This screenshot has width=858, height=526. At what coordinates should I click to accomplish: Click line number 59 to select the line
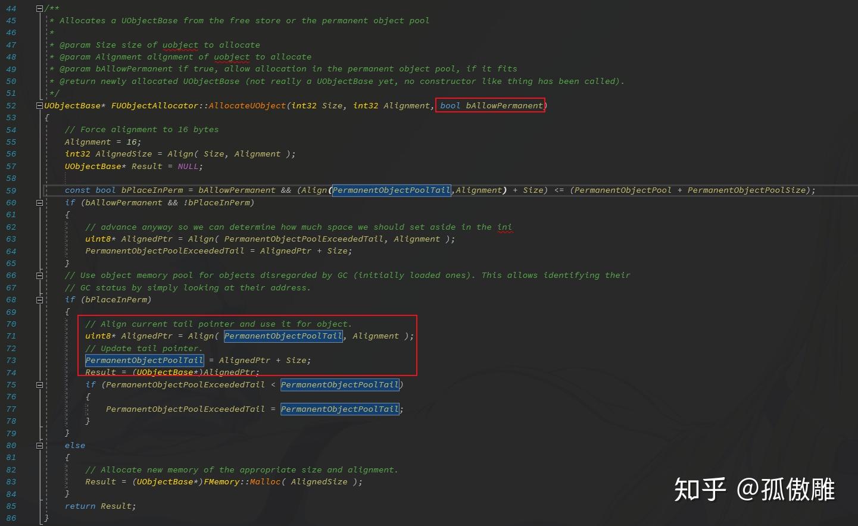11,190
